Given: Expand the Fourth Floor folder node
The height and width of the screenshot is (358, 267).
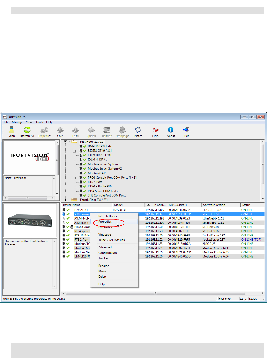Looking at the screenshot, I should 66,200.
